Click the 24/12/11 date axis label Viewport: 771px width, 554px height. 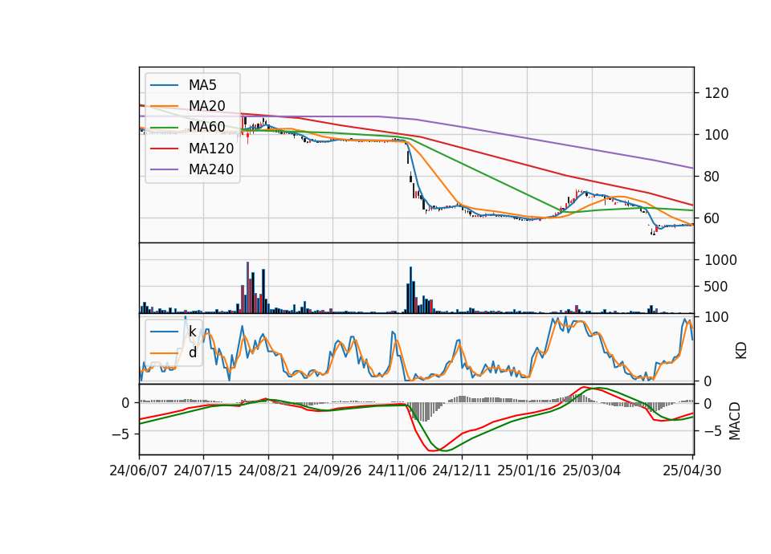pyautogui.click(x=462, y=470)
